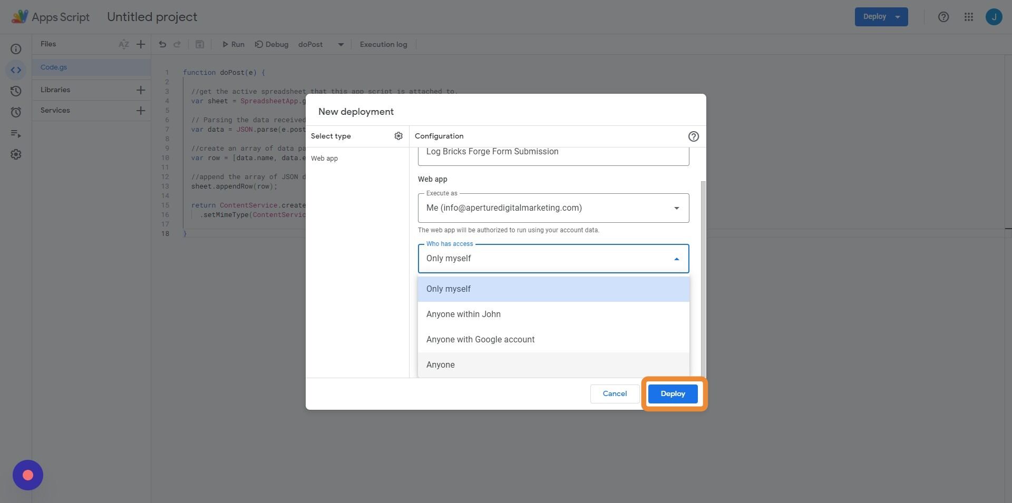The height and width of the screenshot is (503, 1012).
Task: Open Project history in the sidebar
Action: 16,91
